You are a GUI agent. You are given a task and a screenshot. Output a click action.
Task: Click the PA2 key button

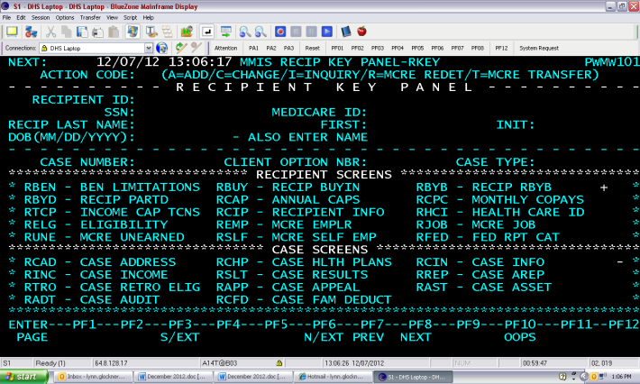click(271, 48)
